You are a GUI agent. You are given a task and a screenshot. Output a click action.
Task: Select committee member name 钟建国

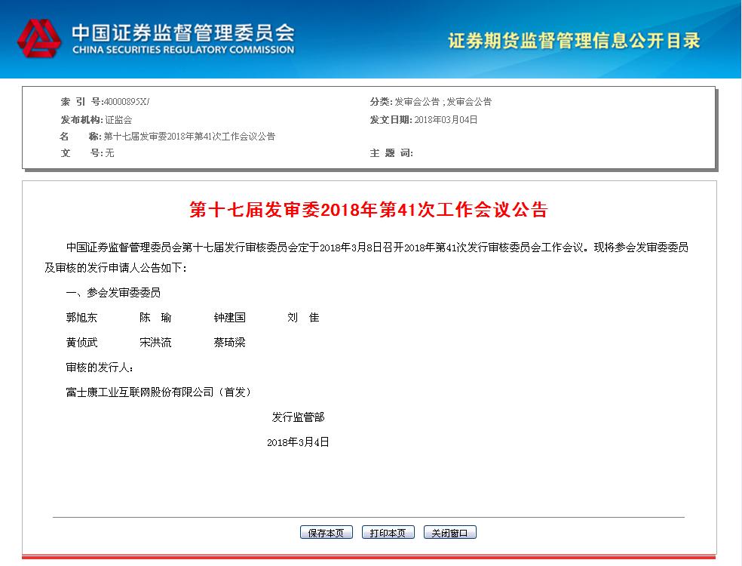click(229, 318)
